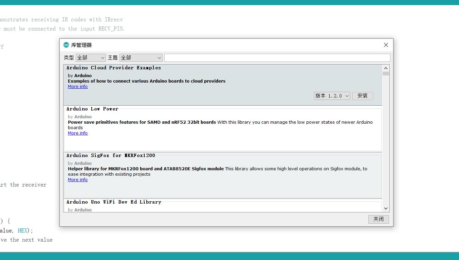
Task: Click 'the next value' comment in editor
Action: [31, 240]
